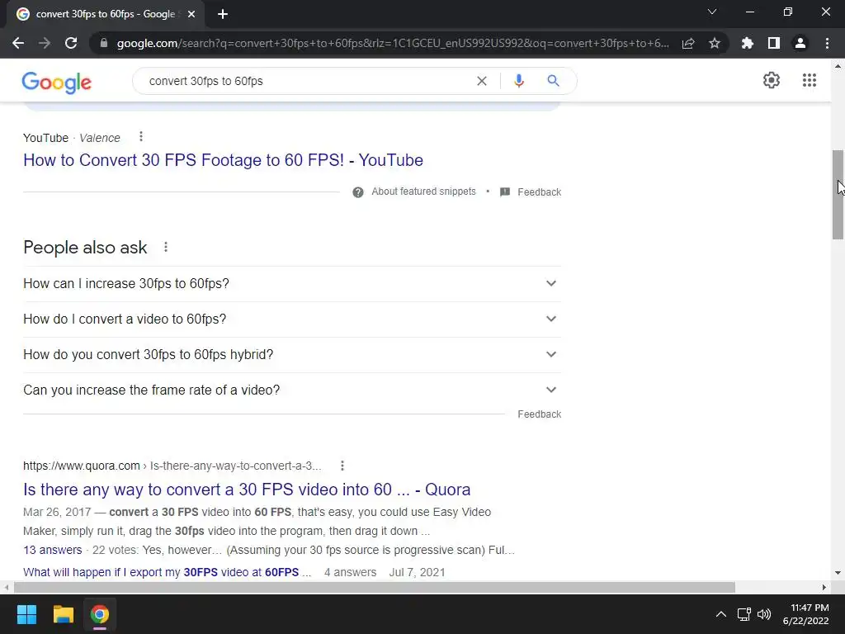Expand 'How do you convert 30fps to 60fps hybrid?'
Screen dimensions: 845x634
[x=292, y=355]
